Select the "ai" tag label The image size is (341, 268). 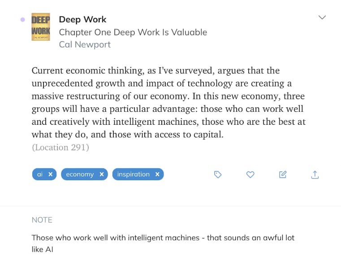[40, 174]
